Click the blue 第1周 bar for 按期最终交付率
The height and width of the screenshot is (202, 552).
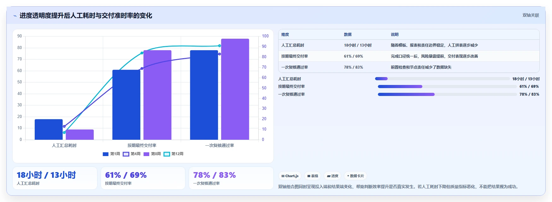tap(126, 105)
